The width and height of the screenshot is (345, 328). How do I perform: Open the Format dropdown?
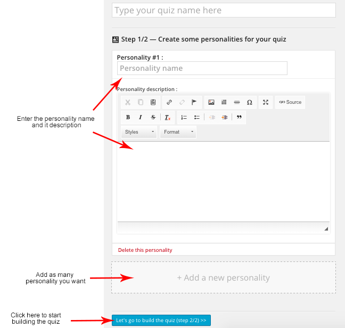click(x=178, y=132)
